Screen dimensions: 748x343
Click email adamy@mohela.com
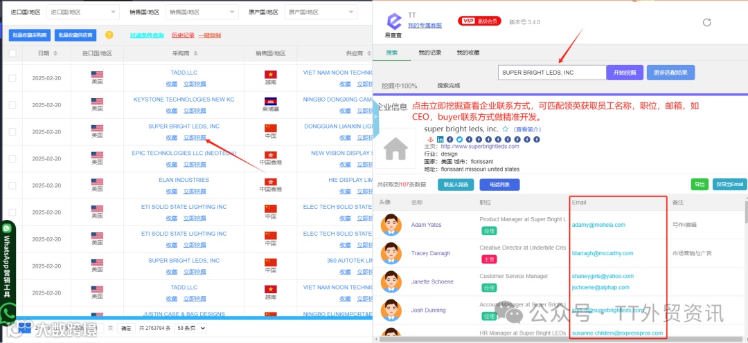tap(598, 225)
